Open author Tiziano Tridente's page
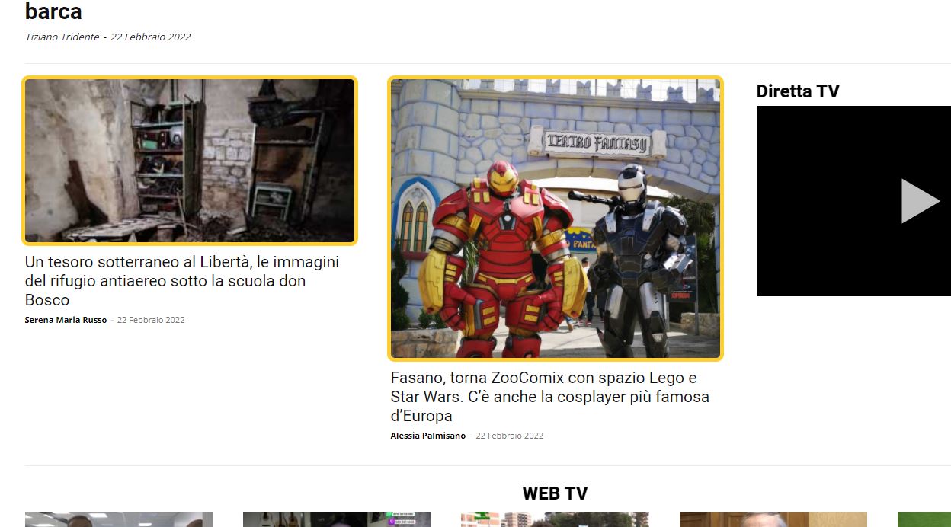Image resolution: width=951 pixels, height=527 pixels. pos(62,37)
